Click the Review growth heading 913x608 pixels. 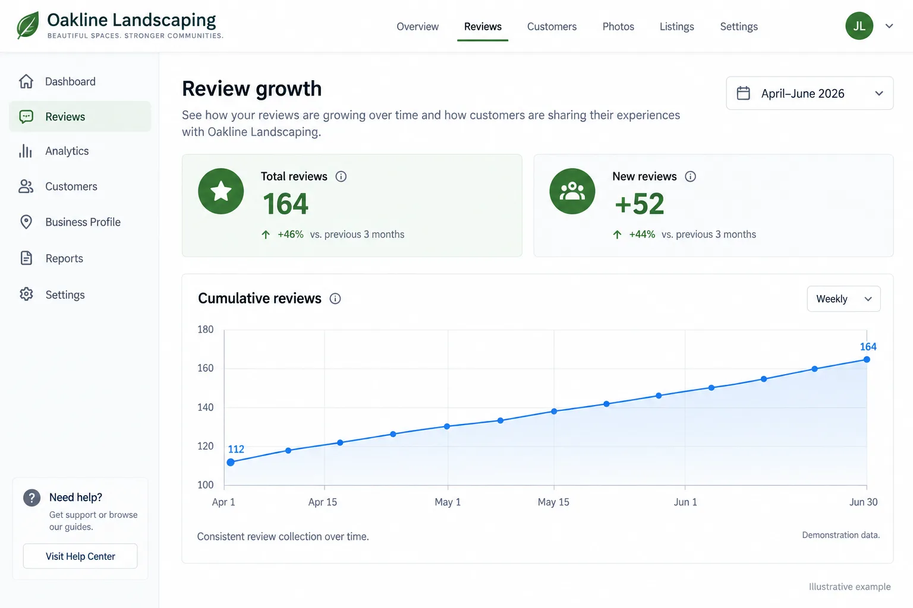pyautogui.click(x=252, y=88)
